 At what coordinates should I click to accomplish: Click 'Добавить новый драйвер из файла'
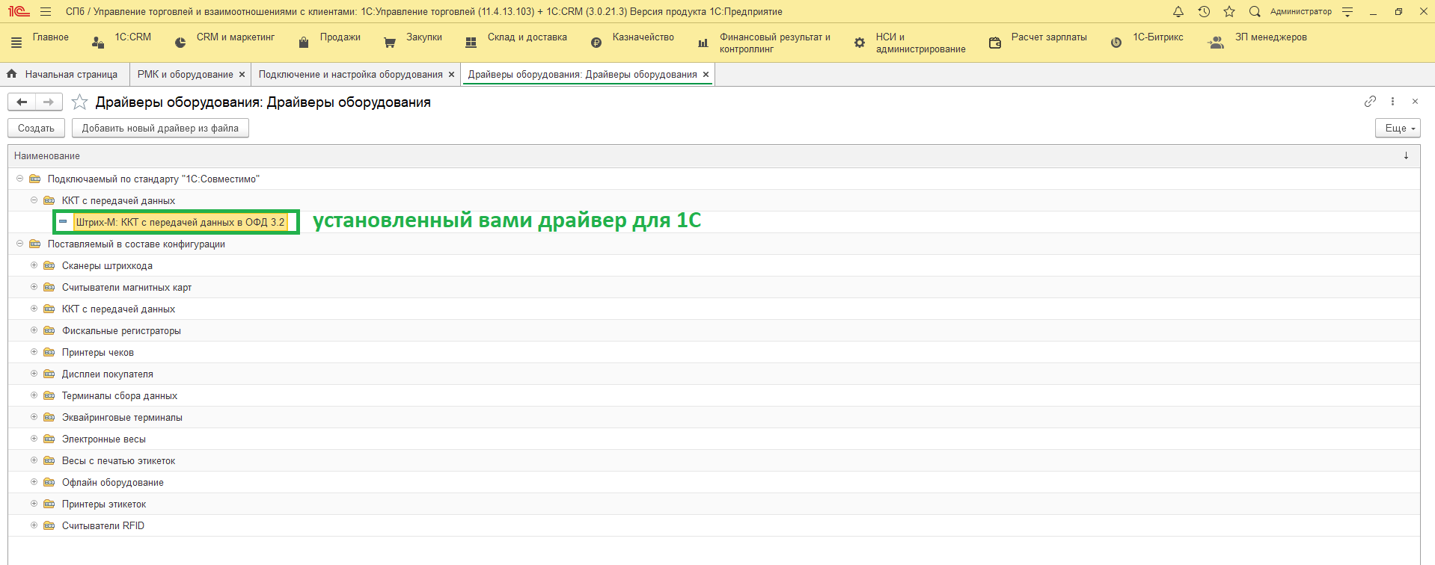coord(160,129)
